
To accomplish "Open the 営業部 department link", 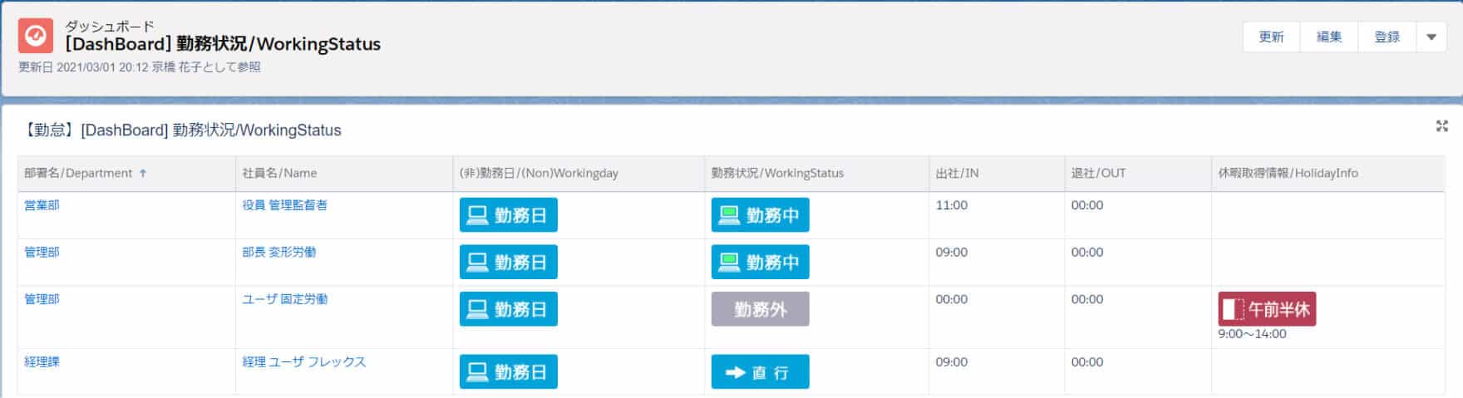I will click(x=42, y=205).
